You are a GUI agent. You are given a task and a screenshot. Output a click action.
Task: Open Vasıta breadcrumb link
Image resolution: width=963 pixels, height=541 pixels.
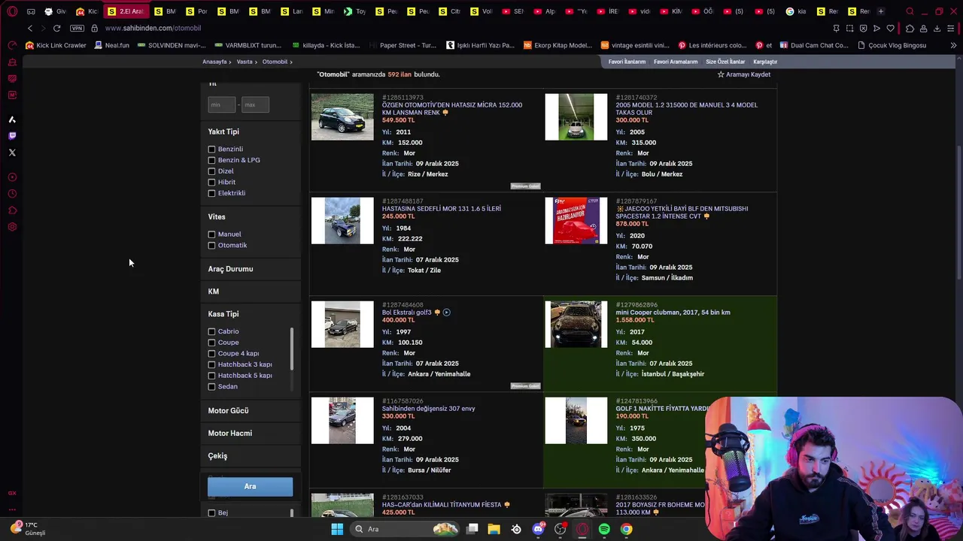point(245,62)
